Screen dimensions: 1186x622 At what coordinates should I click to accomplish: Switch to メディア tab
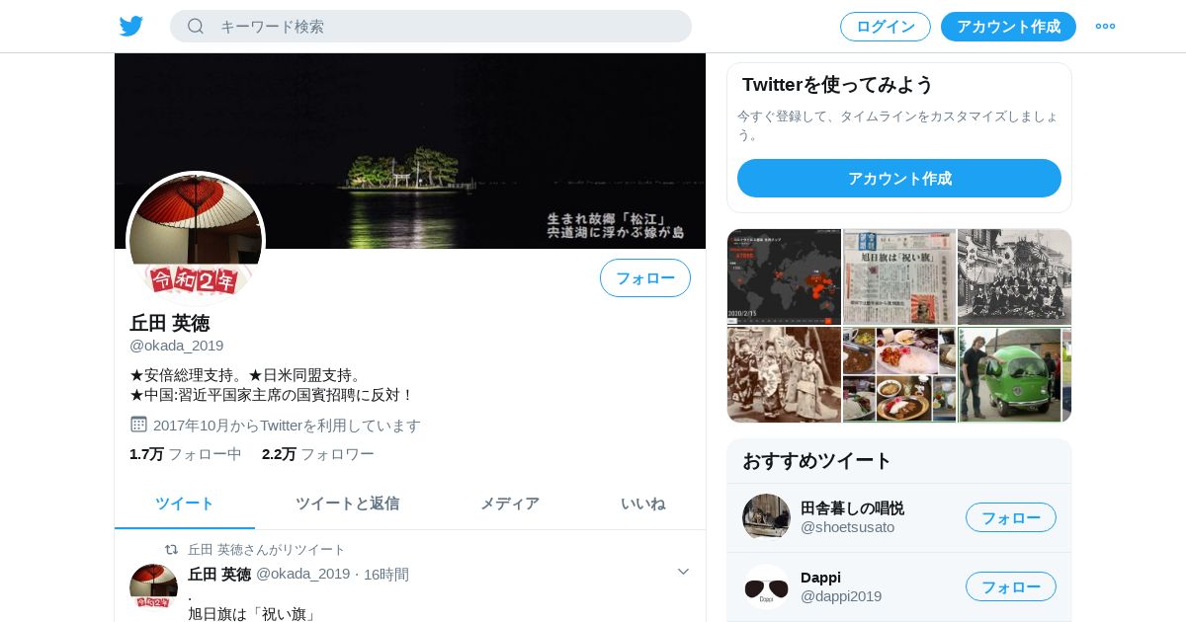(x=510, y=504)
